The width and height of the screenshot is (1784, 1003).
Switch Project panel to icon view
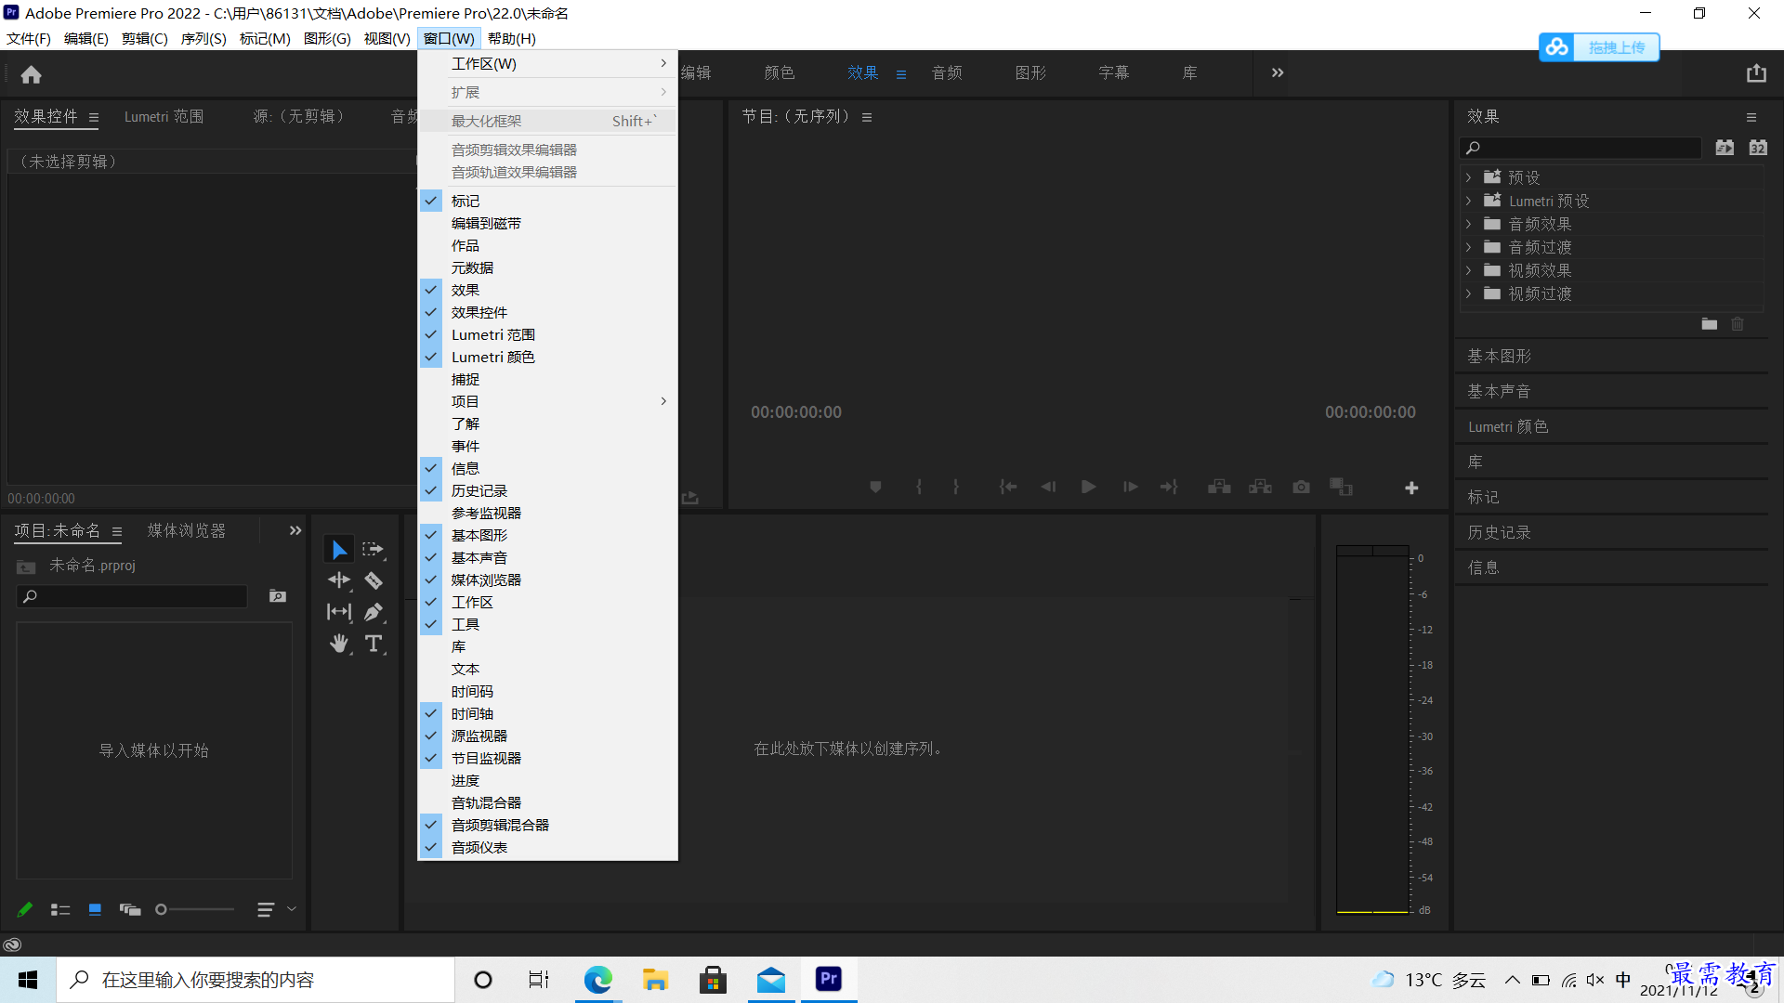[95, 909]
